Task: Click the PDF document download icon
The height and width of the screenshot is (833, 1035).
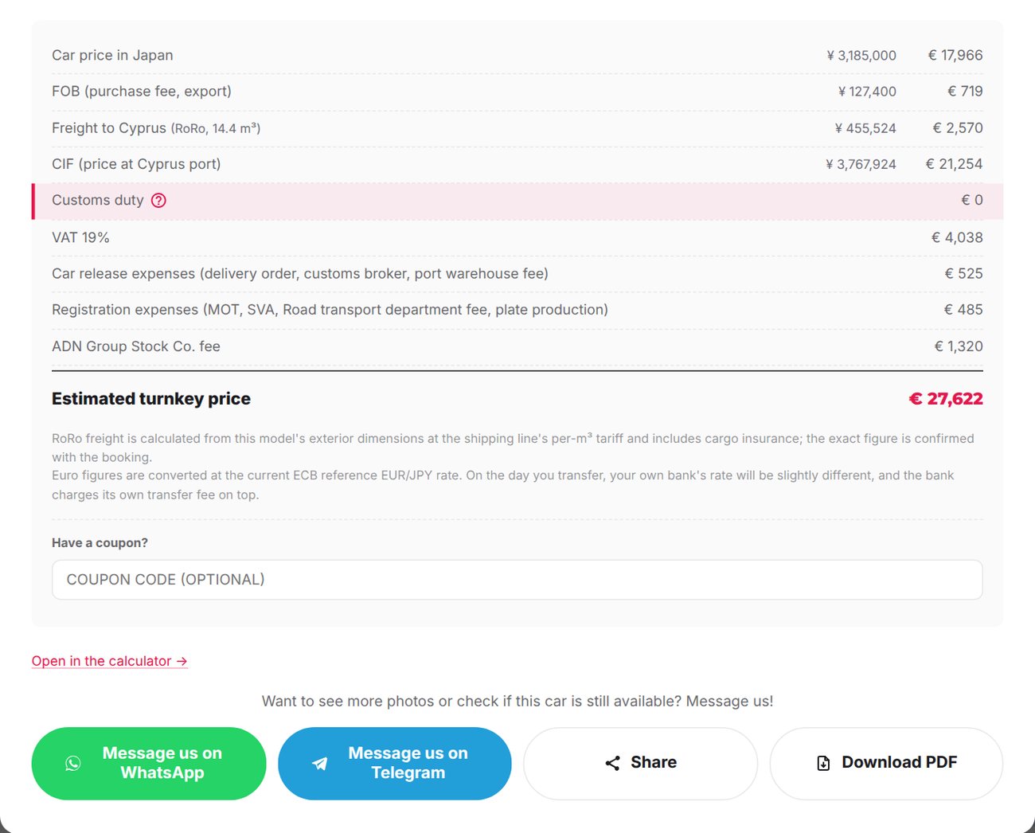Action: tap(823, 763)
